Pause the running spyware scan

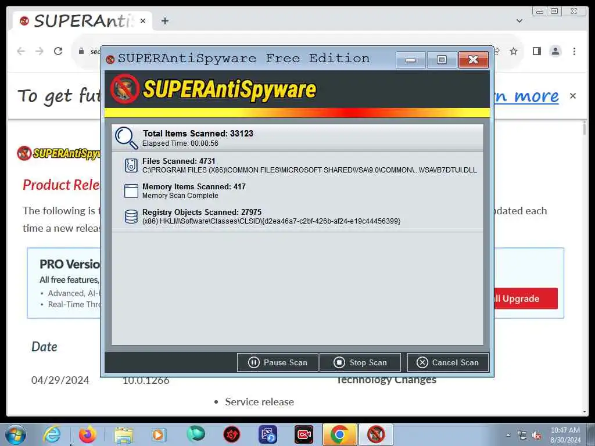277,362
